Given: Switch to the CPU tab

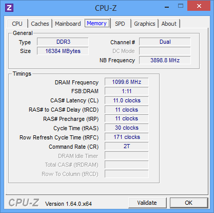Looking at the screenshot, I should tap(17, 24).
